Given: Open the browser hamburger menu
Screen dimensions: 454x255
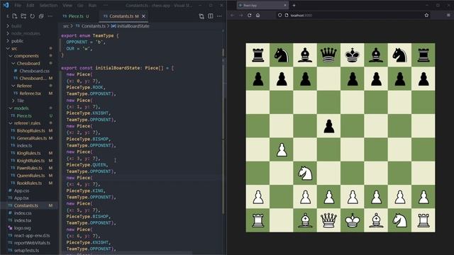Looking at the screenshot, I should tap(448, 15).
